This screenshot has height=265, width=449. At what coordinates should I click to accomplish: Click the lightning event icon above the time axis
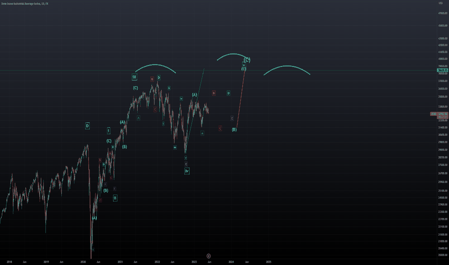click(x=209, y=256)
